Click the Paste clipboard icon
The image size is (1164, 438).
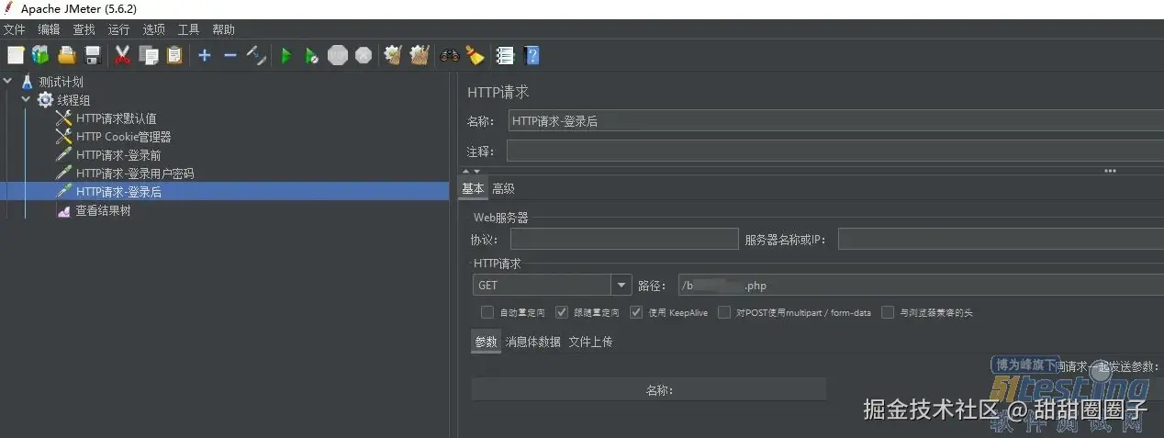point(173,55)
